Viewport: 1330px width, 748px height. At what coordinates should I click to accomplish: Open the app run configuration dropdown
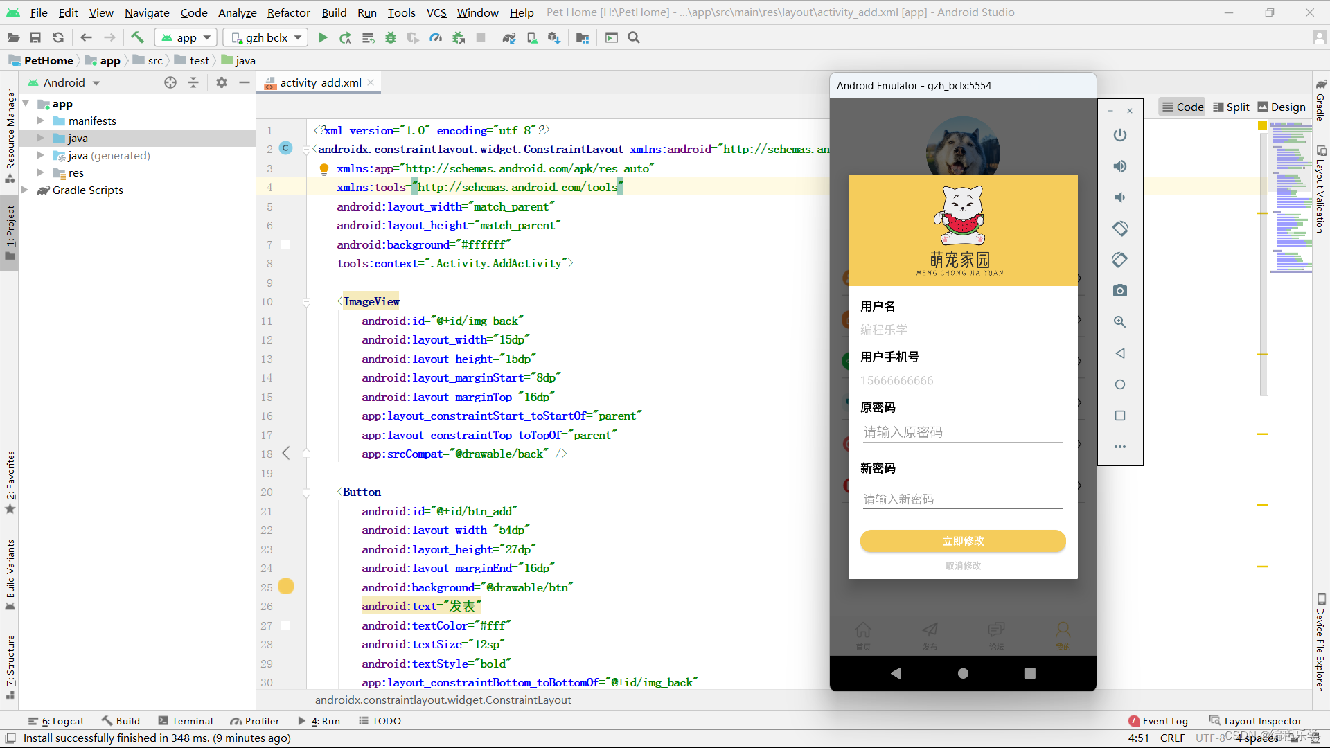pos(186,38)
